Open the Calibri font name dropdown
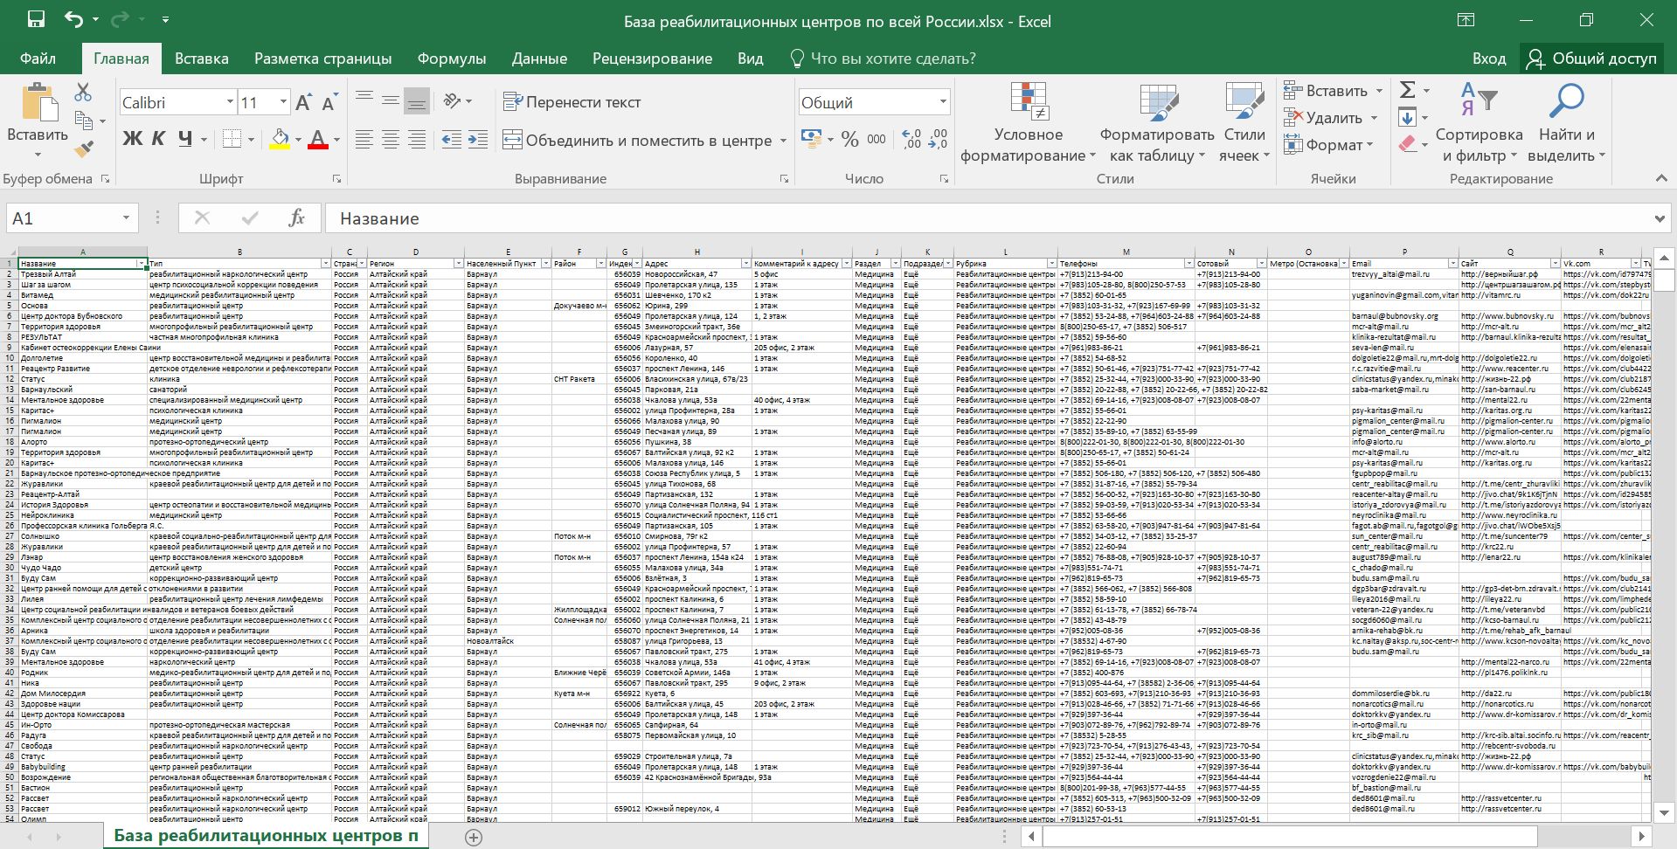Screen dimensions: 1677x849 pyautogui.click(x=230, y=102)
